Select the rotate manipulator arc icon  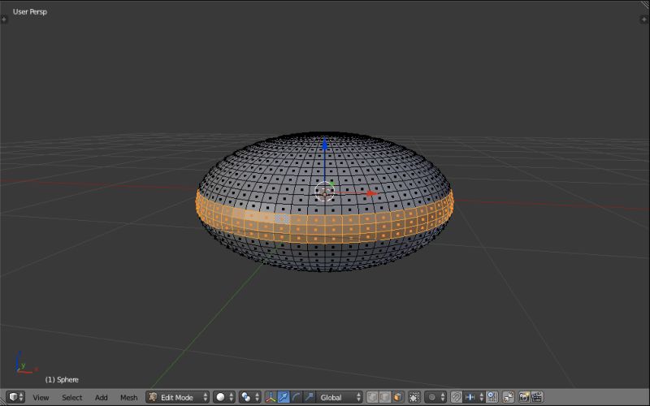click(x=296, y=397)
